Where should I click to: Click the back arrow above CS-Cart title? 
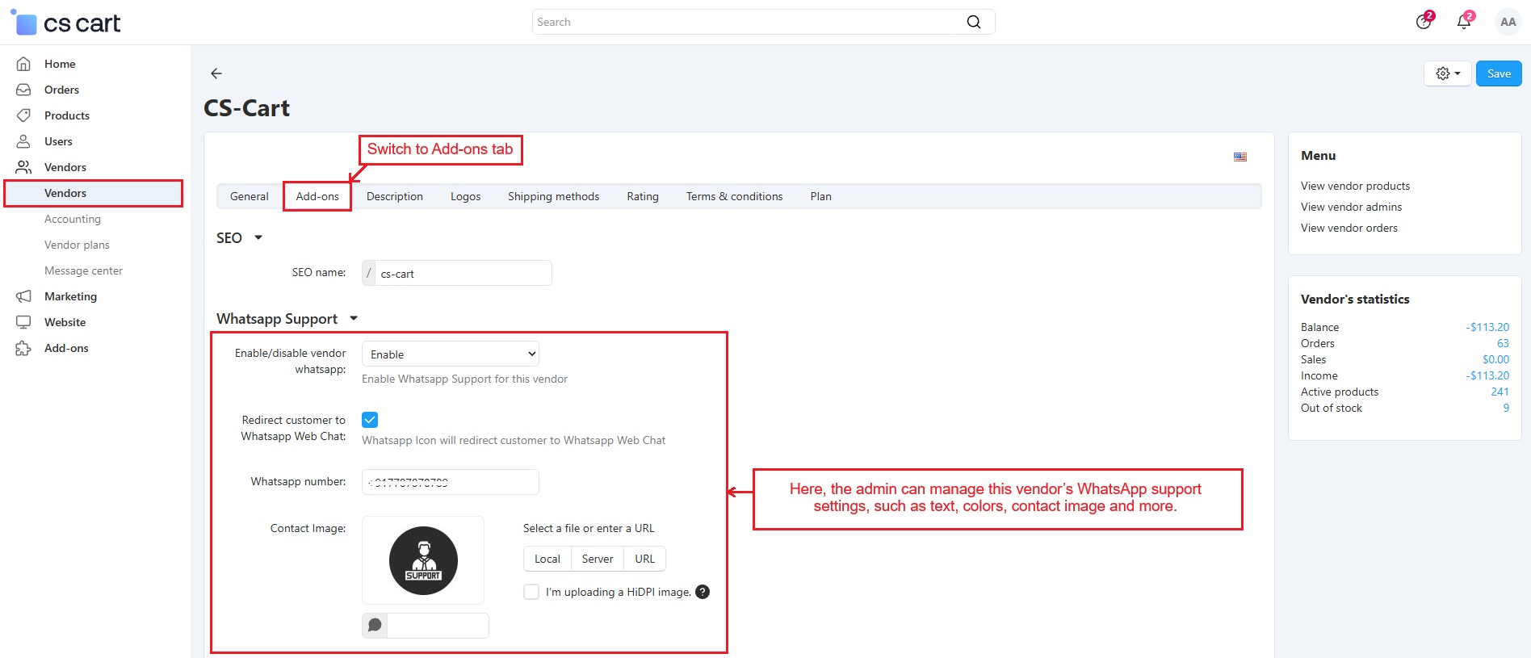(x=216, y=73)
